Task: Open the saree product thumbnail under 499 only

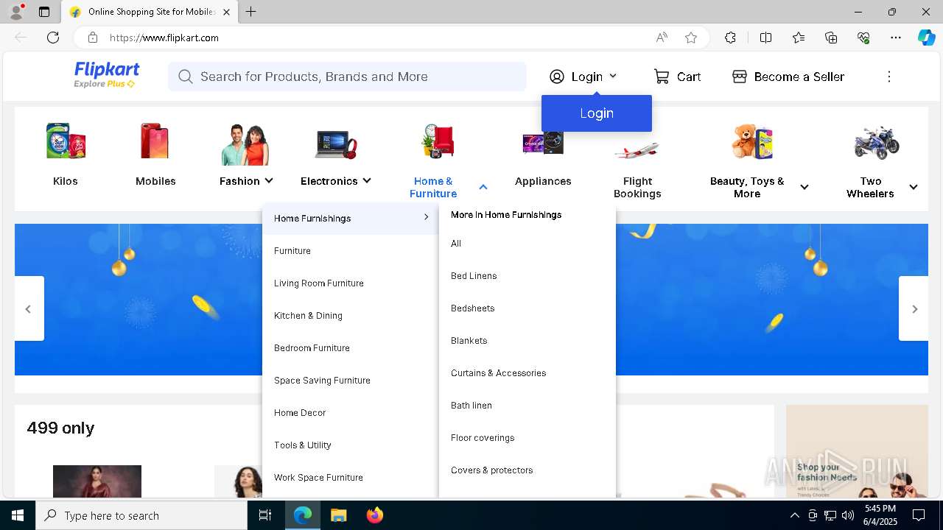Action: pos(97,481)
